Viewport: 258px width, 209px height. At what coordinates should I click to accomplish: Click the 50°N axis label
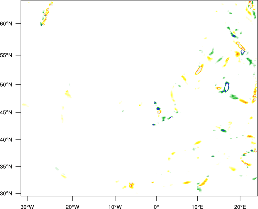pos(6,85)
